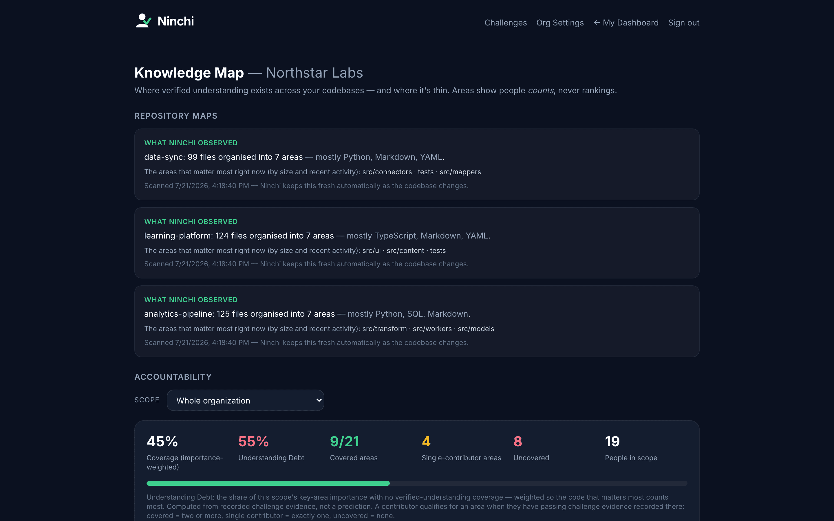
Task: Click the Understanding Debt explanation paragraph
Action: click(x=415, y=506)
